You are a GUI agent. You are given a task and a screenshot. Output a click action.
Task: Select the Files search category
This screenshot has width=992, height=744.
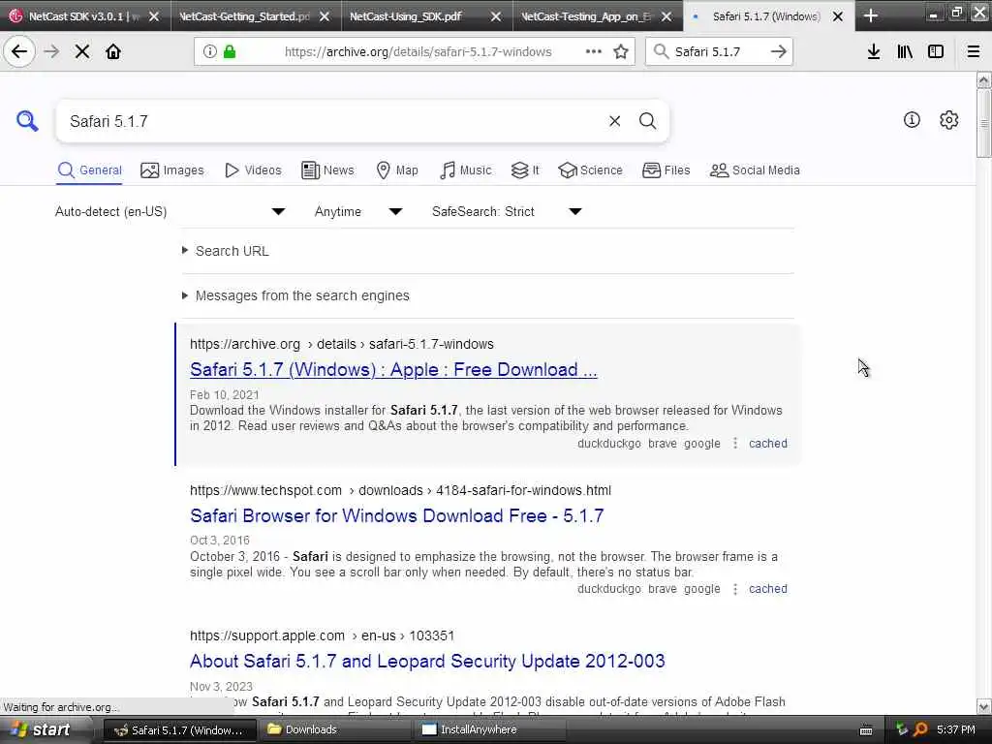tap(666, 170)
